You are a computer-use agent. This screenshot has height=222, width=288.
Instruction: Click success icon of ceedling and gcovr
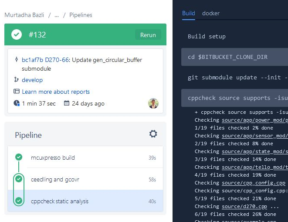[19, 179]
